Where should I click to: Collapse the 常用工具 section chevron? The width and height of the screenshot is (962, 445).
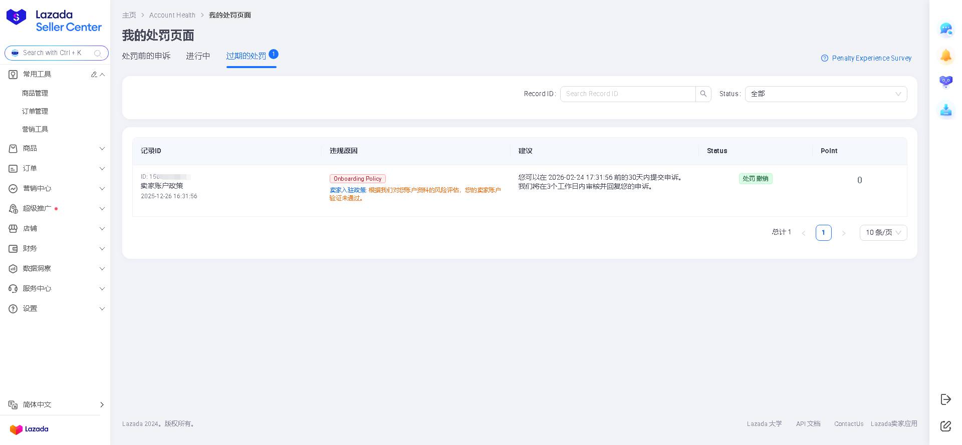pyautogui.click(x=102, y=74)
